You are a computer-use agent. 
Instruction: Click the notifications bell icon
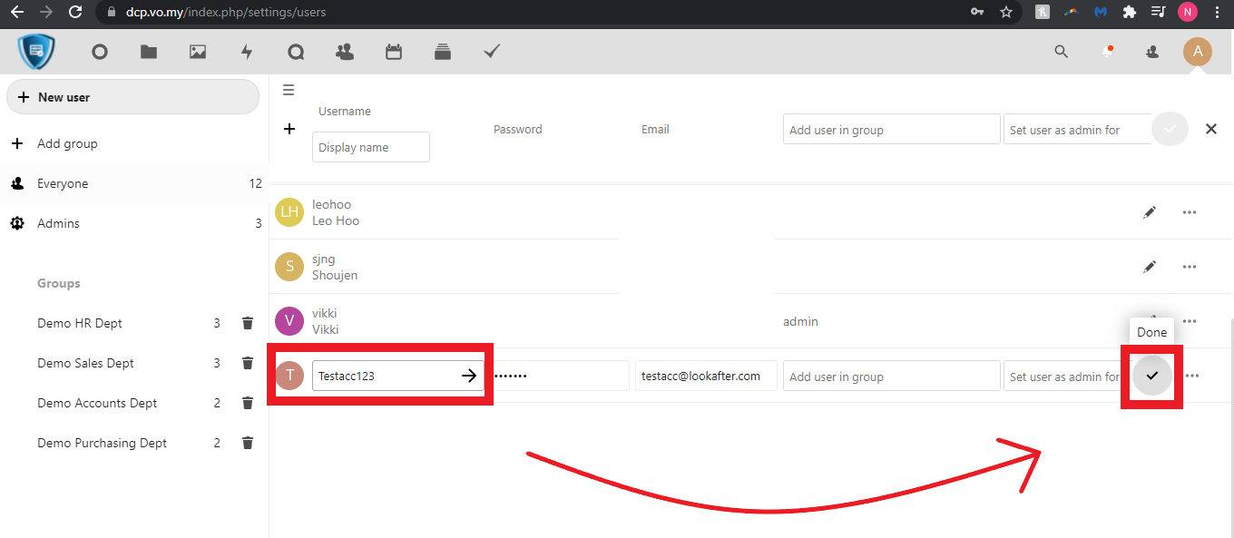point(1108,52)
